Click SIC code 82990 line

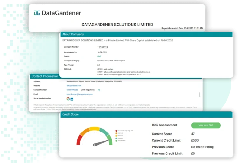click(x=119, y=75)
